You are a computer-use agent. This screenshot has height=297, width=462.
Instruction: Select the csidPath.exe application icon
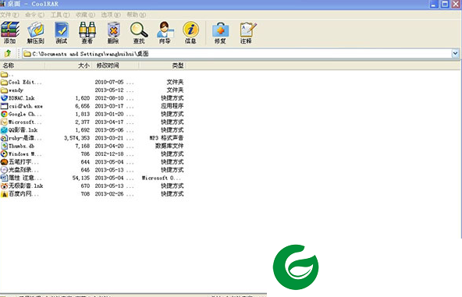point(4,106)
